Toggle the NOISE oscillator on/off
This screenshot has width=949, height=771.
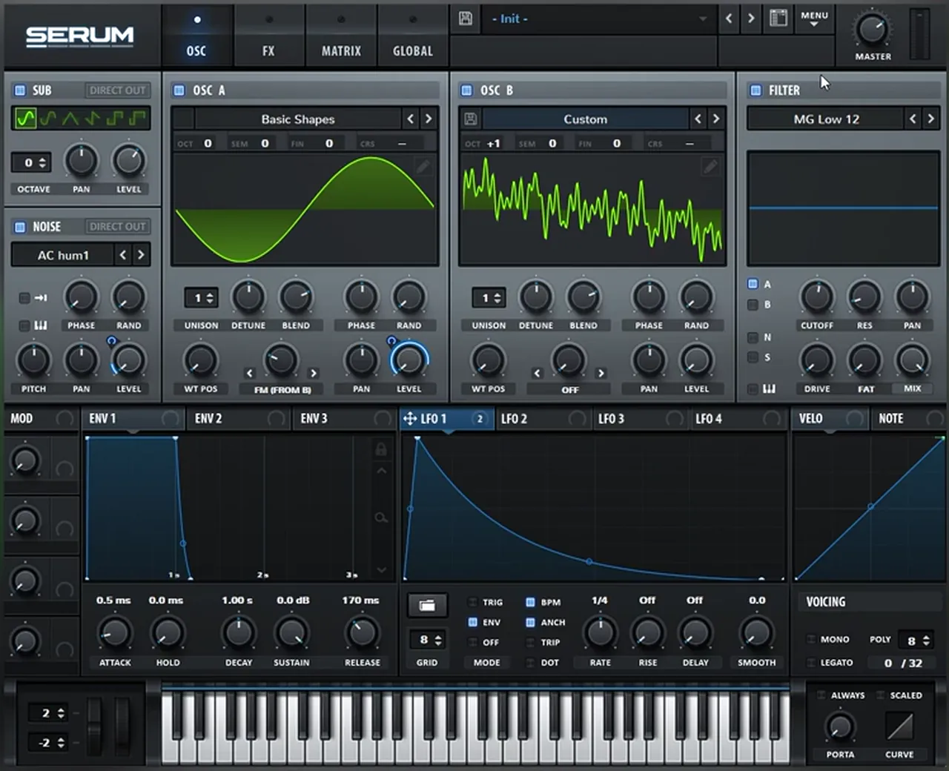click(x=20, y=227)
